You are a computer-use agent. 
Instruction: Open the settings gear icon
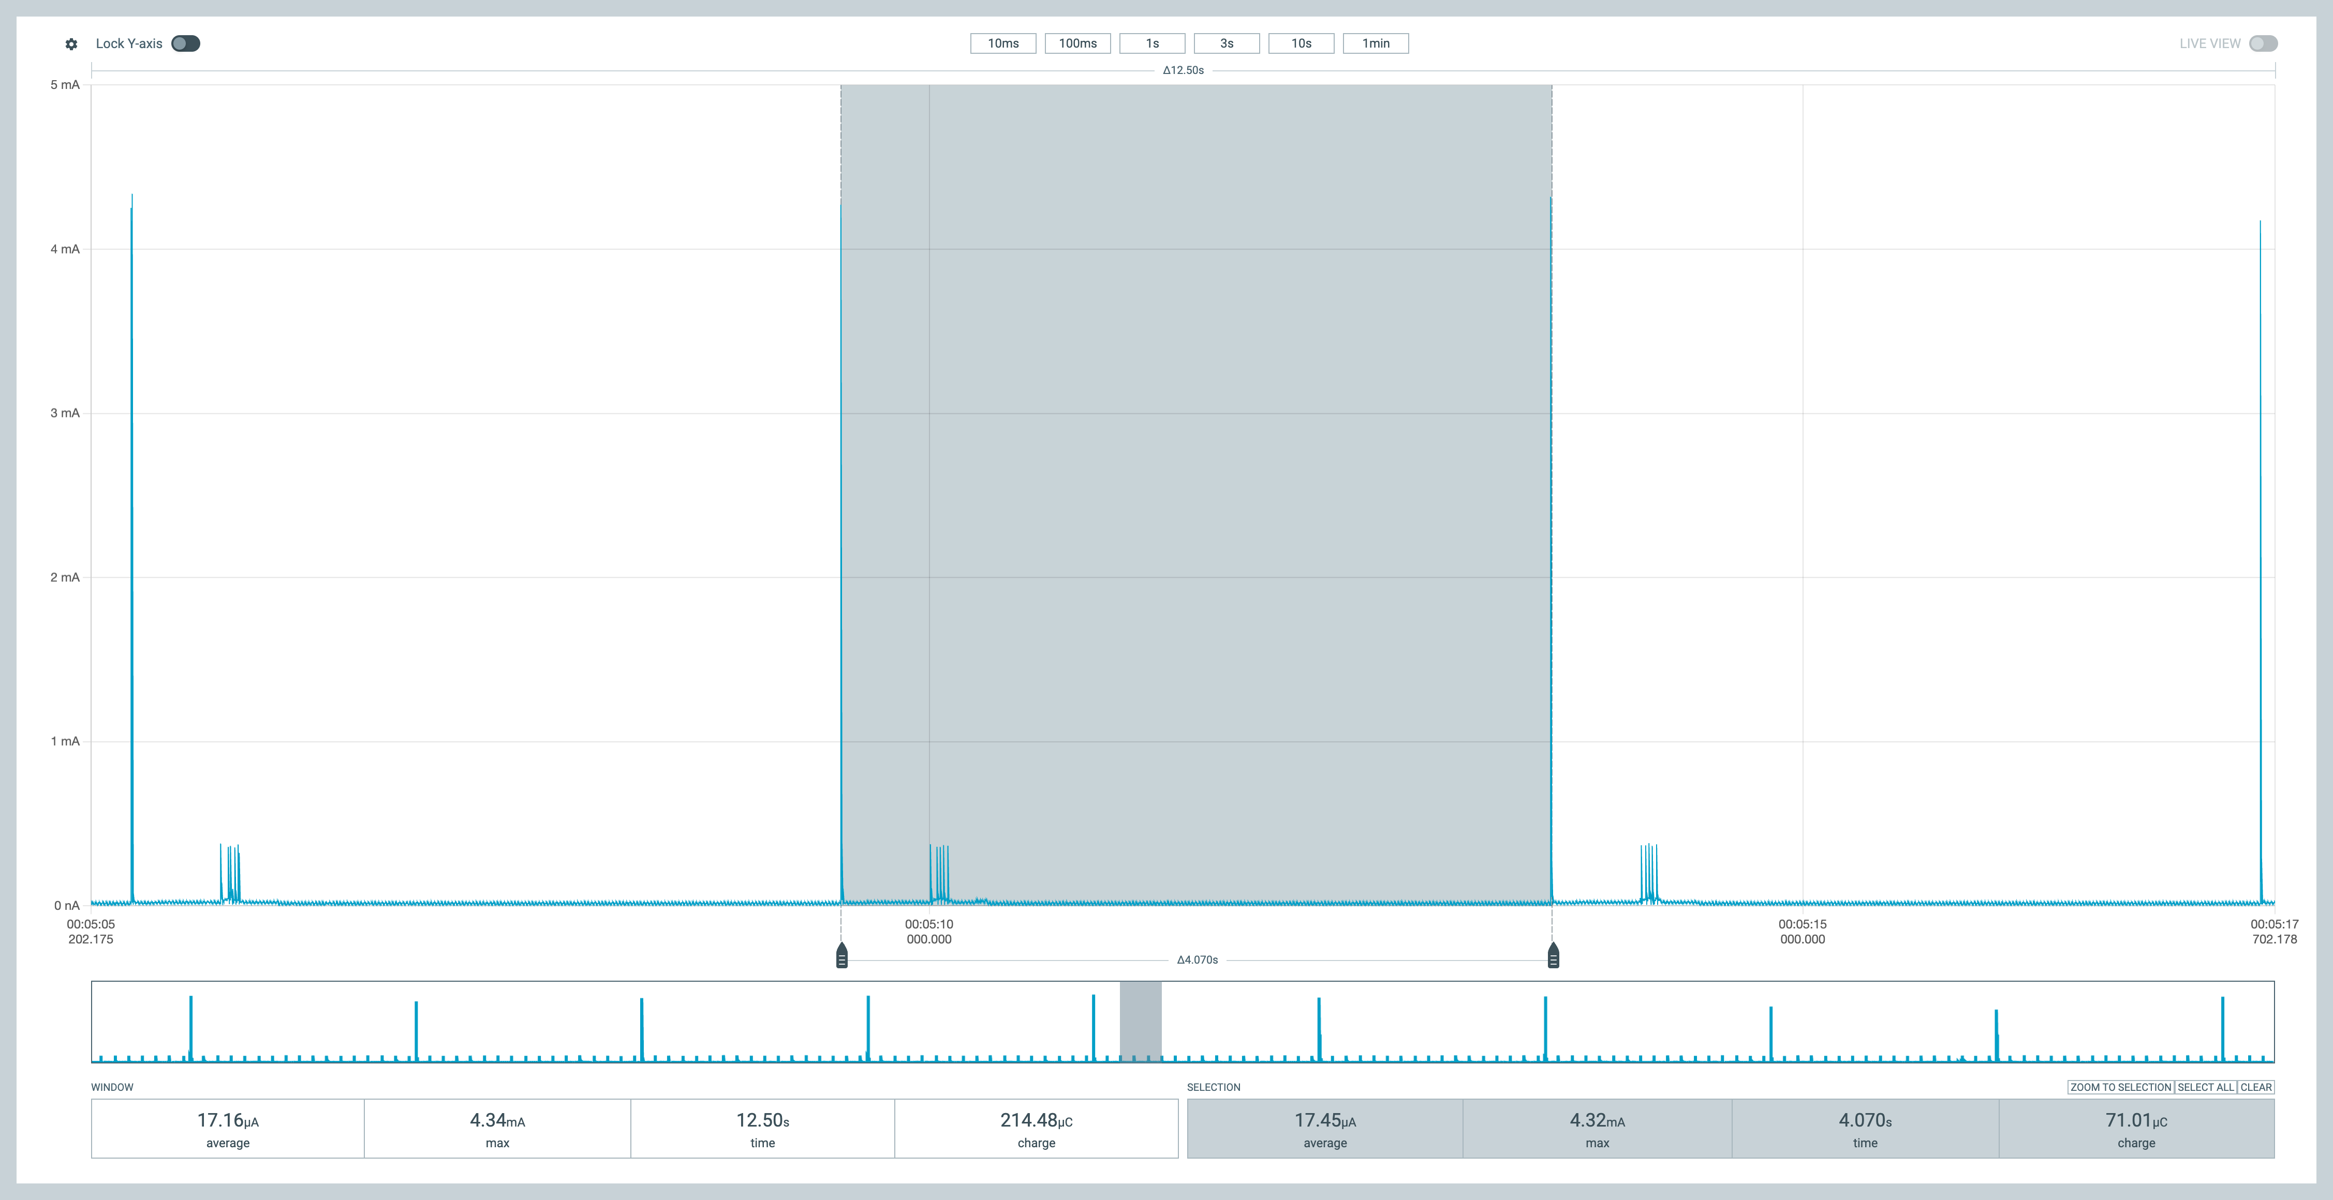tap(70, 42)
